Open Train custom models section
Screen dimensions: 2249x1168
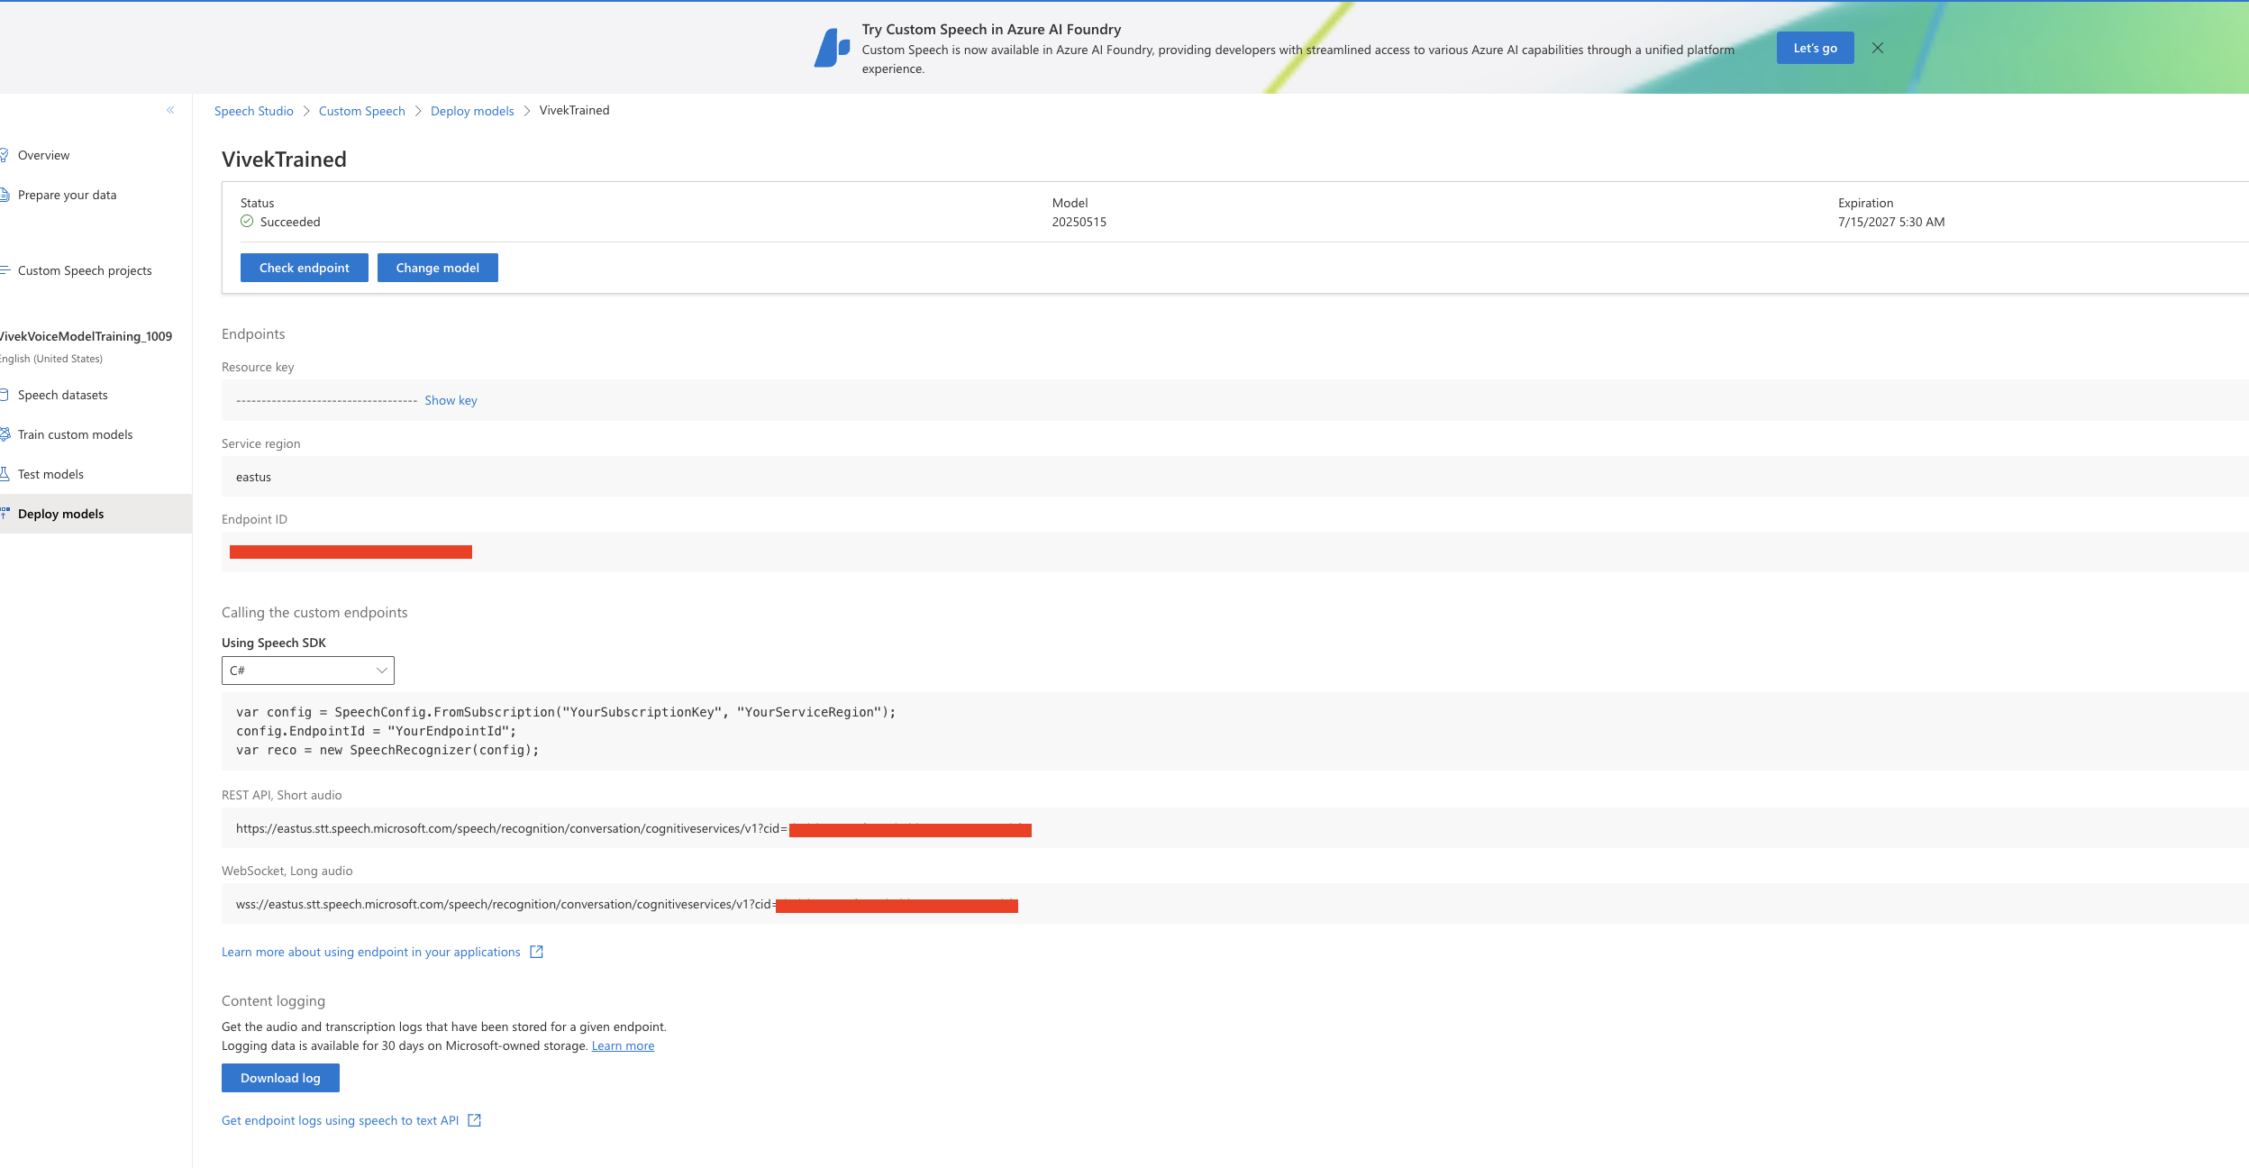[75, 434]
